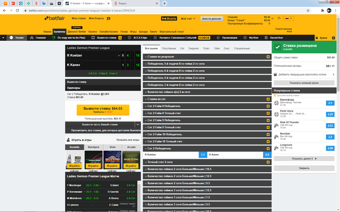The width and height of the screenshot is (340, 212).
Task: Select the Популярные markets tab
Action: (169, 48)
